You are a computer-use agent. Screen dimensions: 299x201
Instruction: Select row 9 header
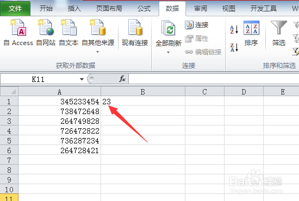(9, 179)
